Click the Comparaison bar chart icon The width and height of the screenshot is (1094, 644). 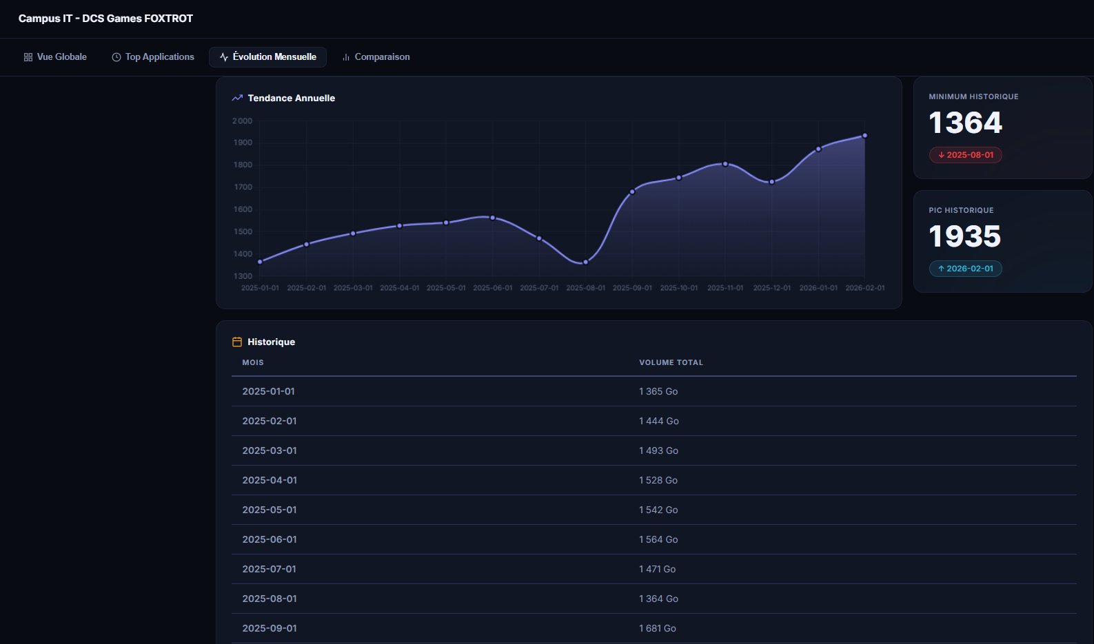tap(346, 57)
